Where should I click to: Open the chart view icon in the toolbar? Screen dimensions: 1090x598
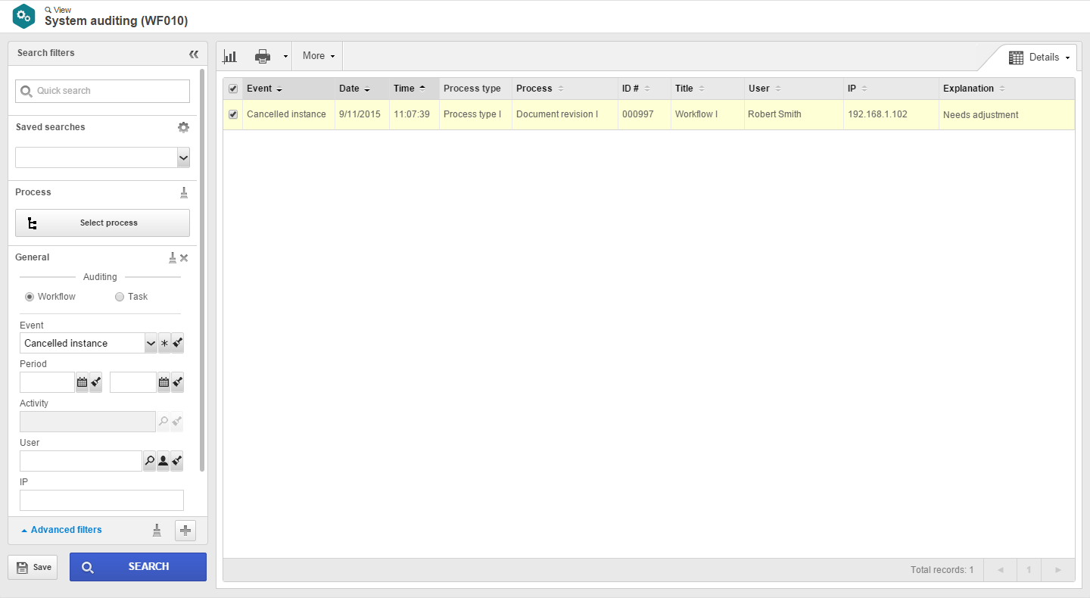tap(230, 56)
